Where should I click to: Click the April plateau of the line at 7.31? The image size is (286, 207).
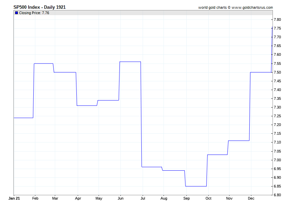87,106
